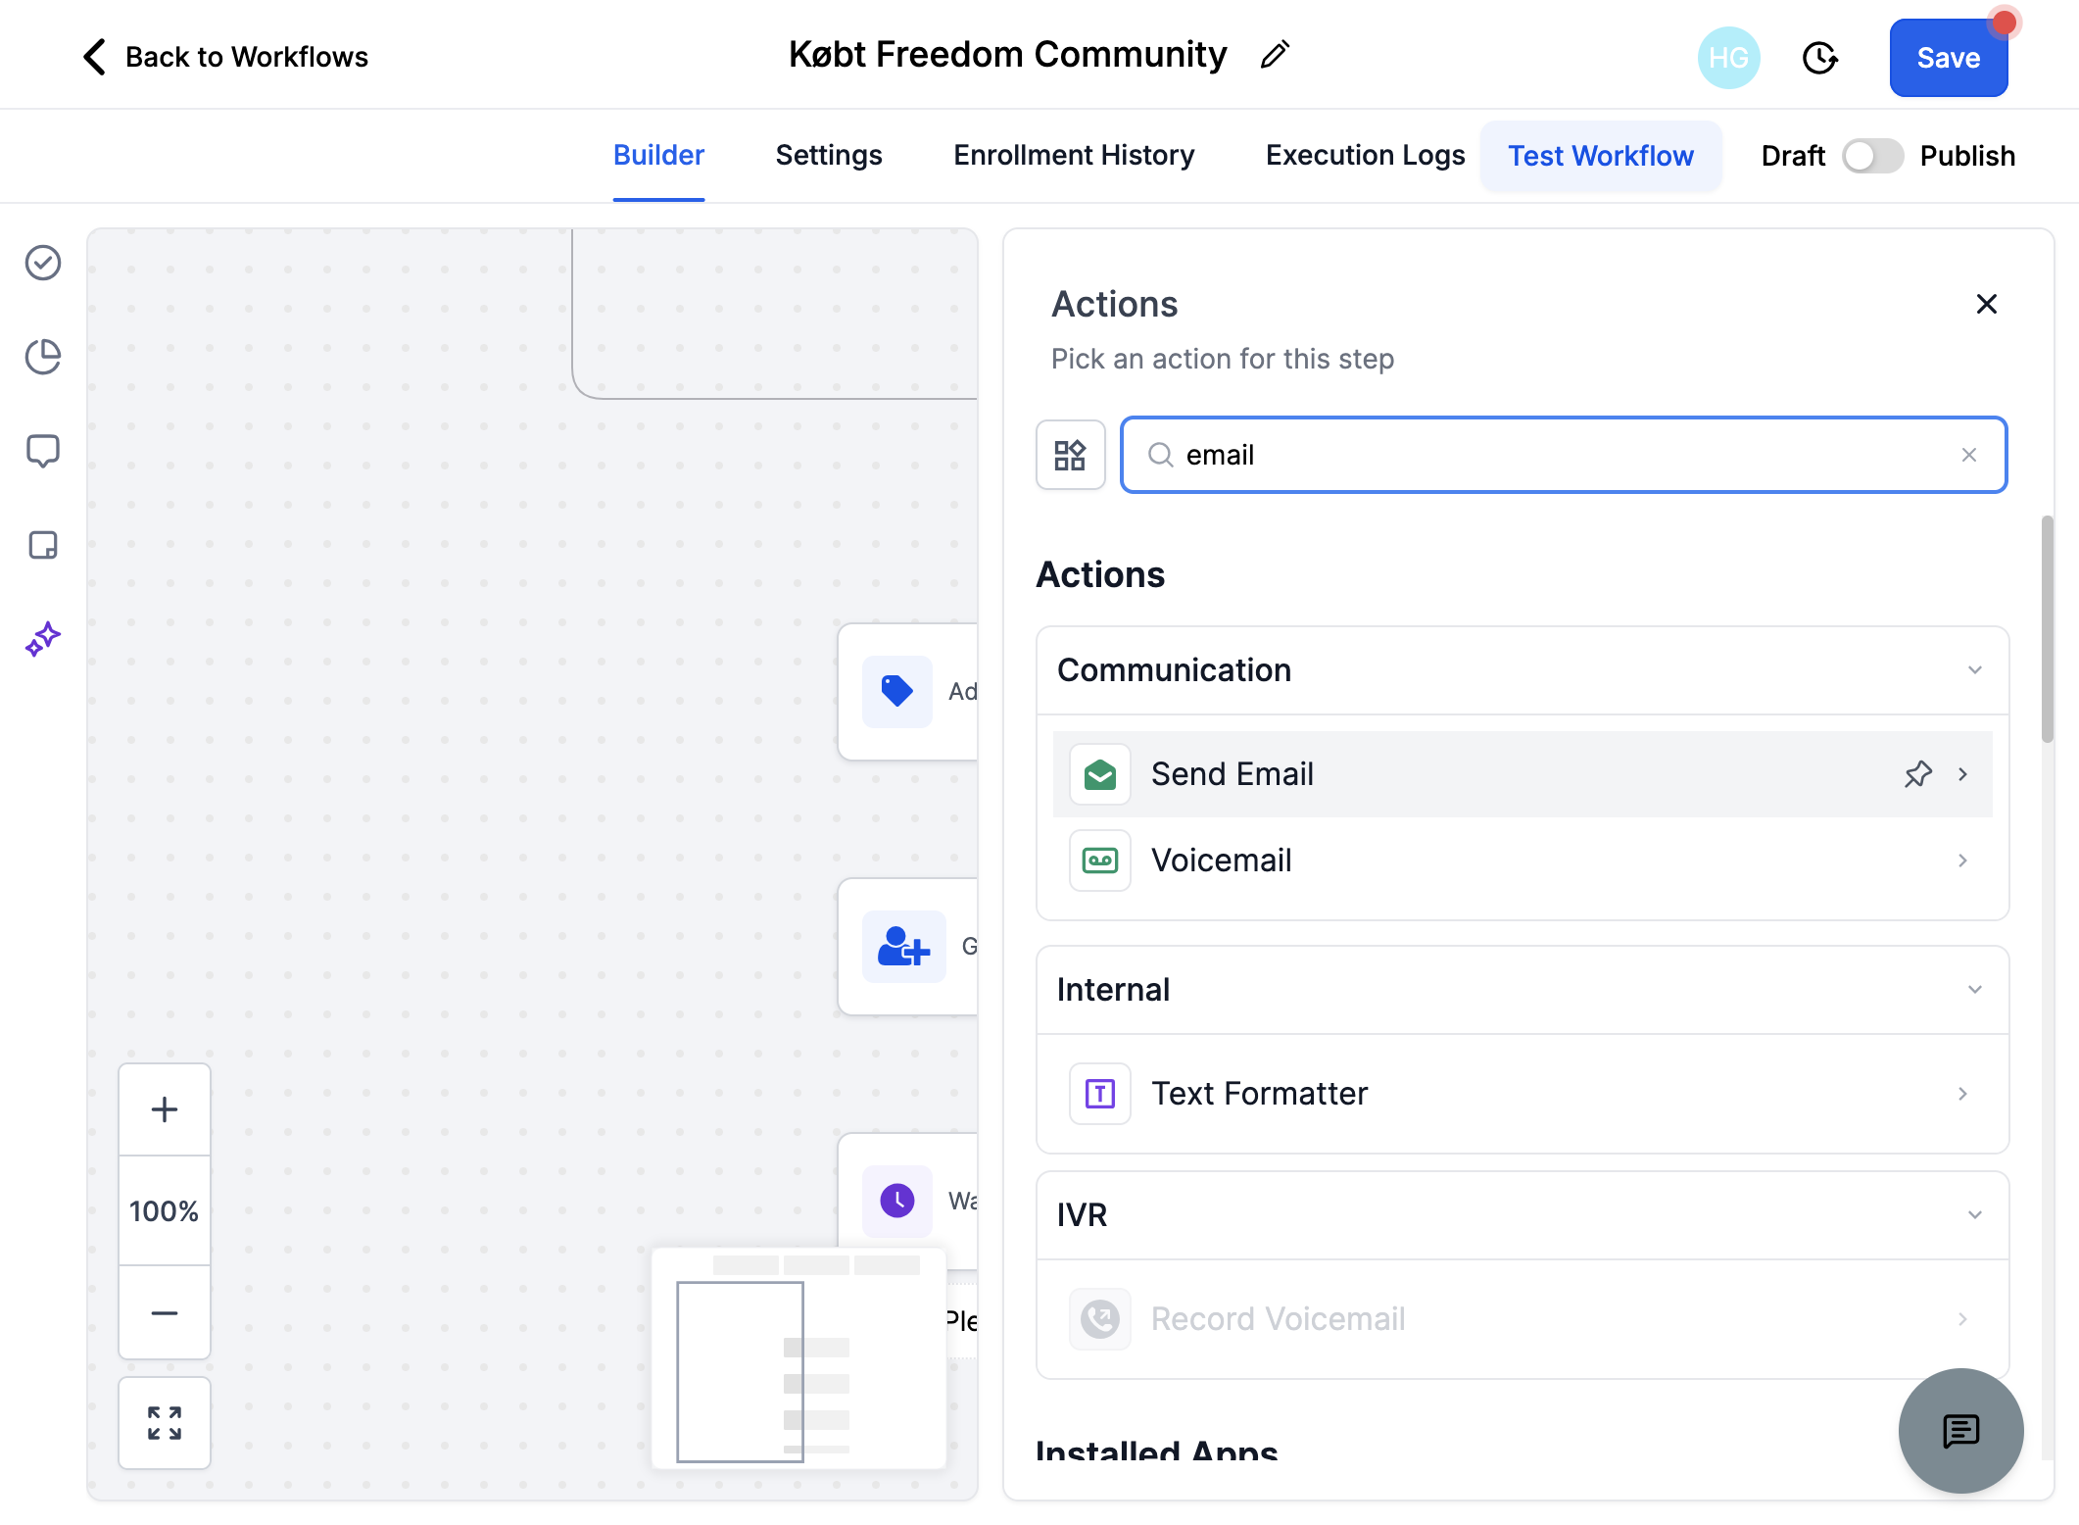Screen dimensions: 2079x1525
Task: Click the HG user avatar
Action: click(x=1728, y=58)
